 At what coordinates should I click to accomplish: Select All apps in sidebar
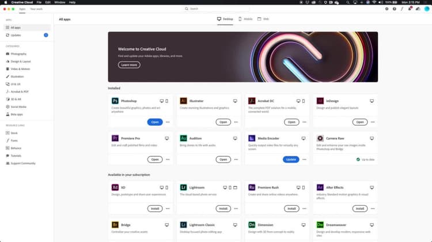(27, 28)
